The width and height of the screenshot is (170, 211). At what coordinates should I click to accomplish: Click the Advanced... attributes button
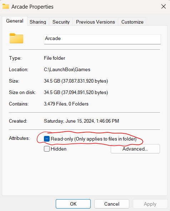coord(135,149)
